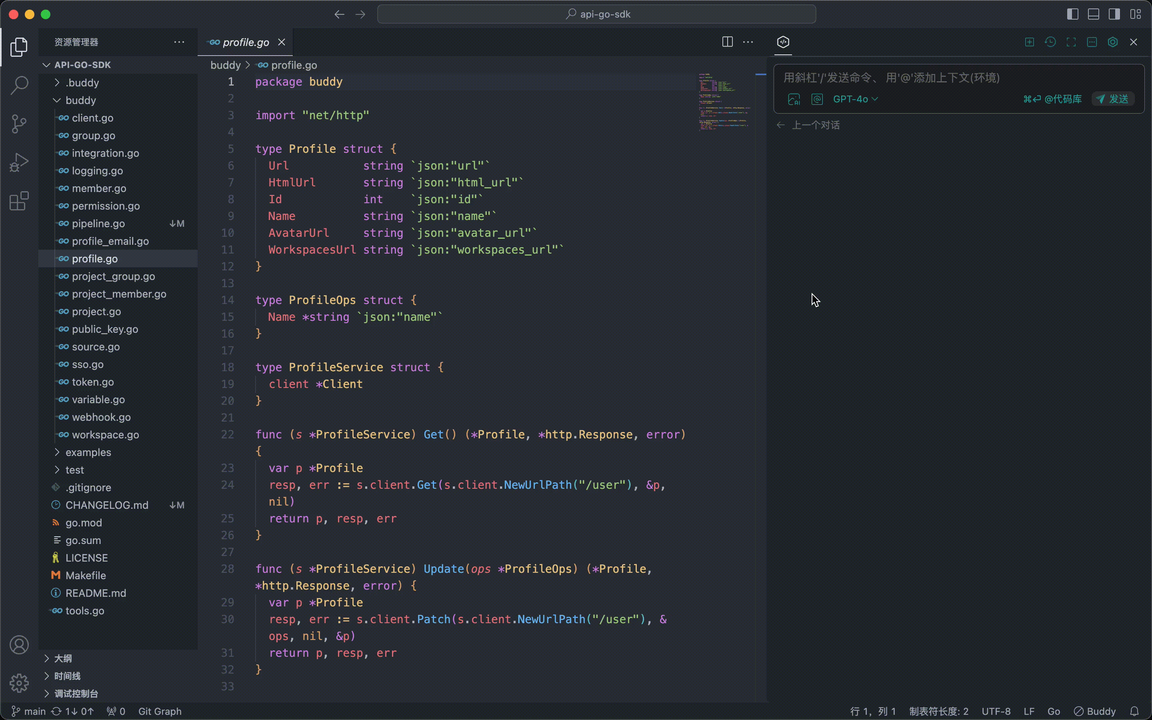
Task: Expand the 时间线 timeline section
Action: [118, 676]
